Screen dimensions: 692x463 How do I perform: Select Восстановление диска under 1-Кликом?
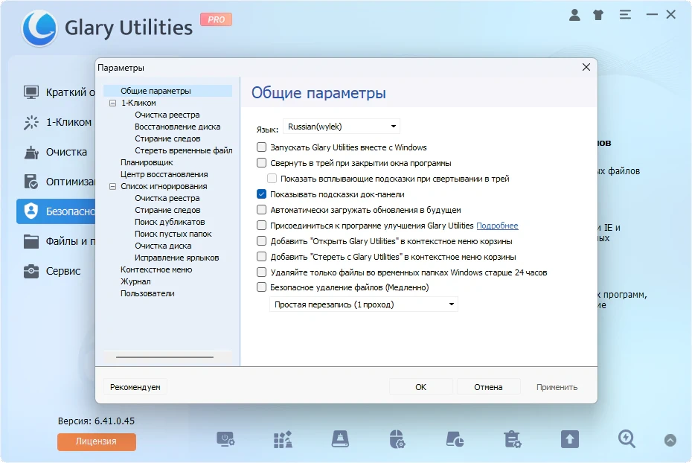pos(177,127)
